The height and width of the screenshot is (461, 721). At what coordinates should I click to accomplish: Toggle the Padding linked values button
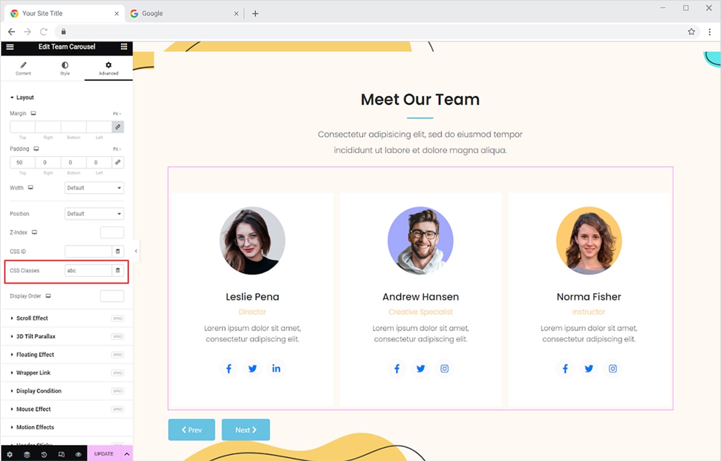(x=118, y=162)
